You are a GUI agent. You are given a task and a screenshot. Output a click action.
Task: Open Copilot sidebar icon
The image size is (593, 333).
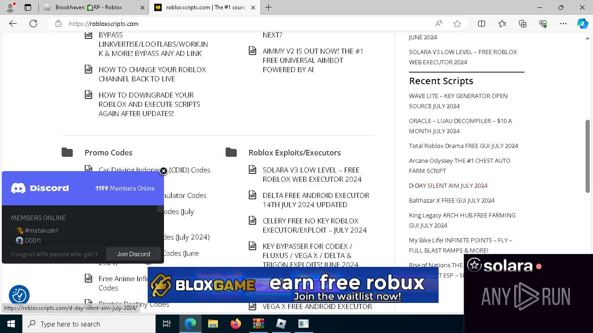coord(583,24)
